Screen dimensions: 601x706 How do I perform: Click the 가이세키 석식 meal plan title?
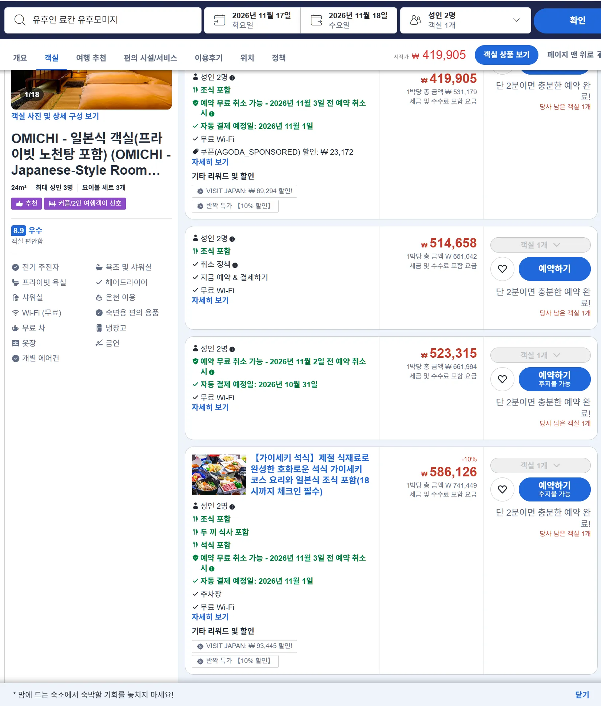pos(310,475)
